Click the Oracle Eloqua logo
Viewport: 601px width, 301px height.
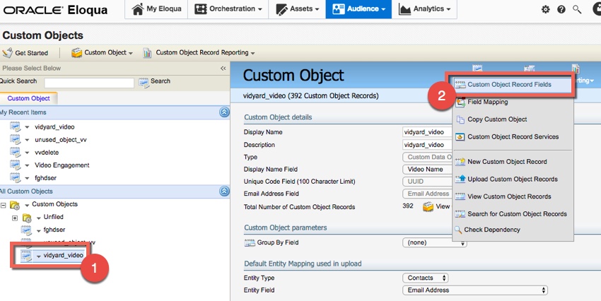point(56,11)
